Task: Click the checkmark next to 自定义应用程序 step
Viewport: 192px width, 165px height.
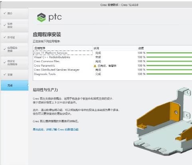Action: [5, 63]
